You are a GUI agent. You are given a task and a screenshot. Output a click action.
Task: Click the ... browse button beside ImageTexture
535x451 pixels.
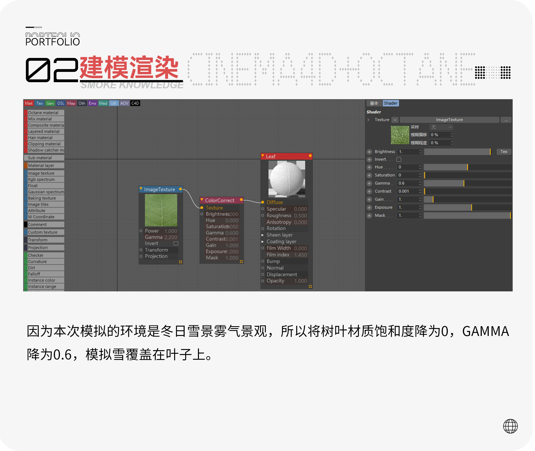click(506, 120)
